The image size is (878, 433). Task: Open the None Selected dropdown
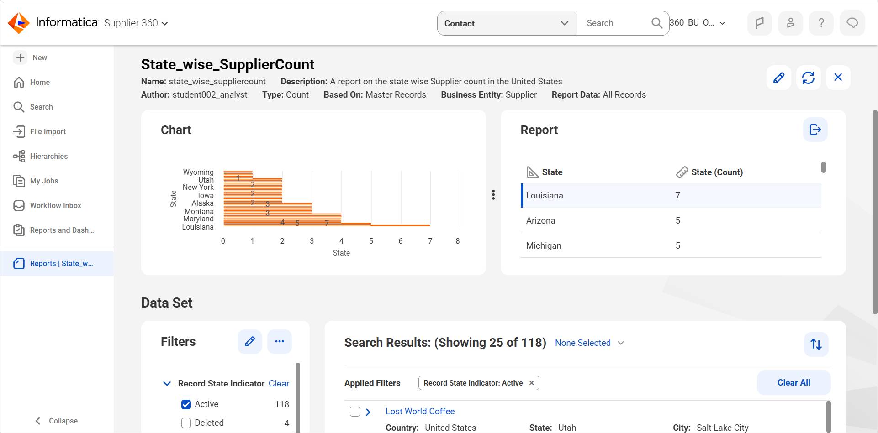[589, 343]
